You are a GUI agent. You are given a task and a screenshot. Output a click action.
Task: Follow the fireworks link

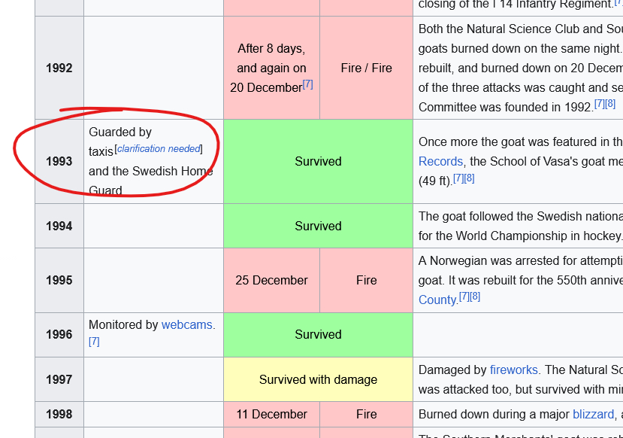click(x=514, y=370)
